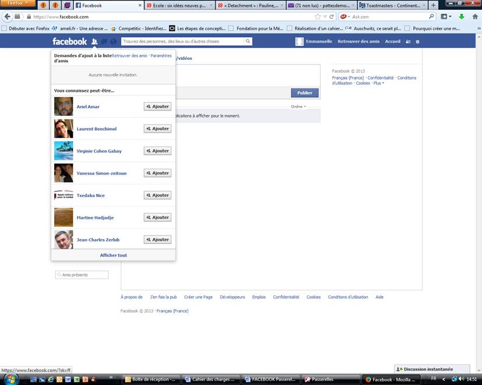Go to Accueil home link
Image resolution: width=482 pixels, height=385 pixels.
[393, 41]
